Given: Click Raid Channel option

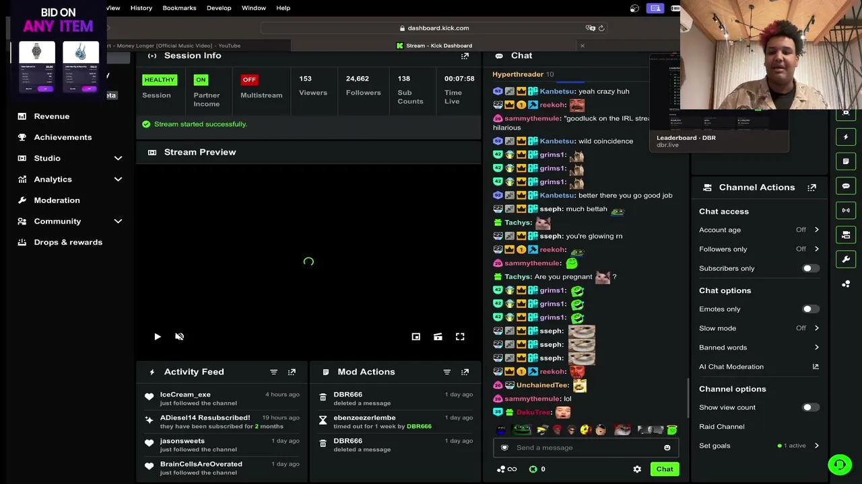Looking at the screenshot, I should [x=722, y=427].
